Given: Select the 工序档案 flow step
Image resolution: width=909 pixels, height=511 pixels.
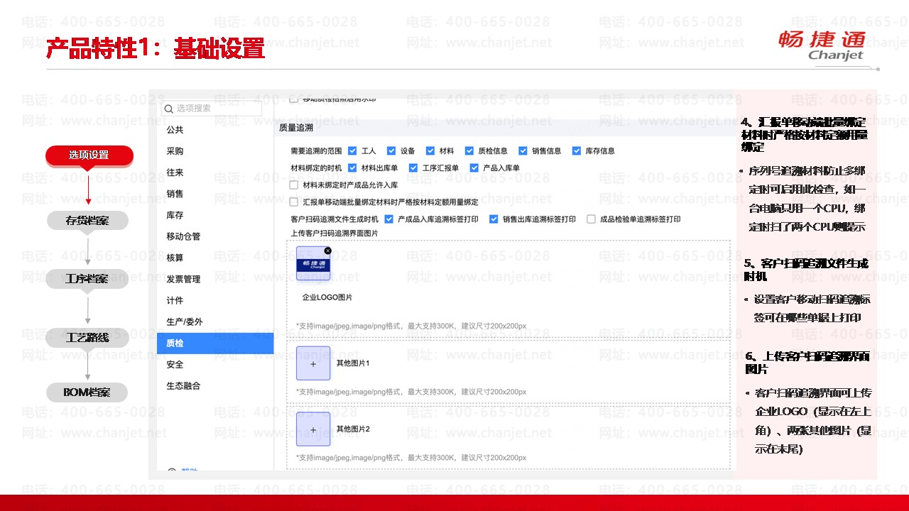Looking at the screenshot, I should [x=88, y=279].
